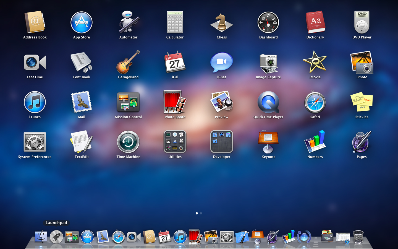The height and width of the screenshot is (249, 398).
Task: Open iCal from the Launchpad grid
Action: (x=175, y=62)
